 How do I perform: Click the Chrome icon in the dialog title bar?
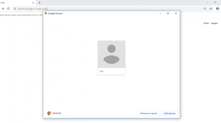click(46, 13)
